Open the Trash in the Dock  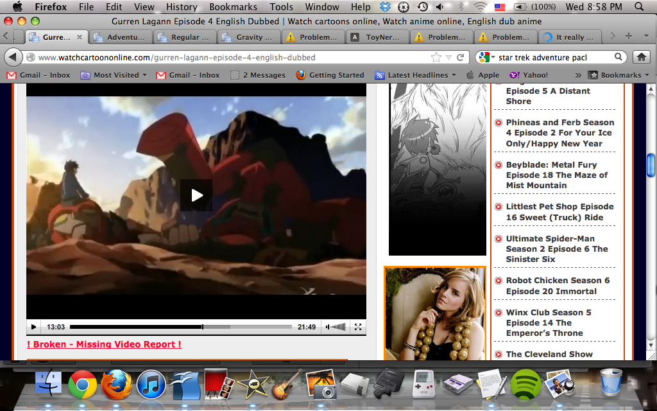coord(611,381)
